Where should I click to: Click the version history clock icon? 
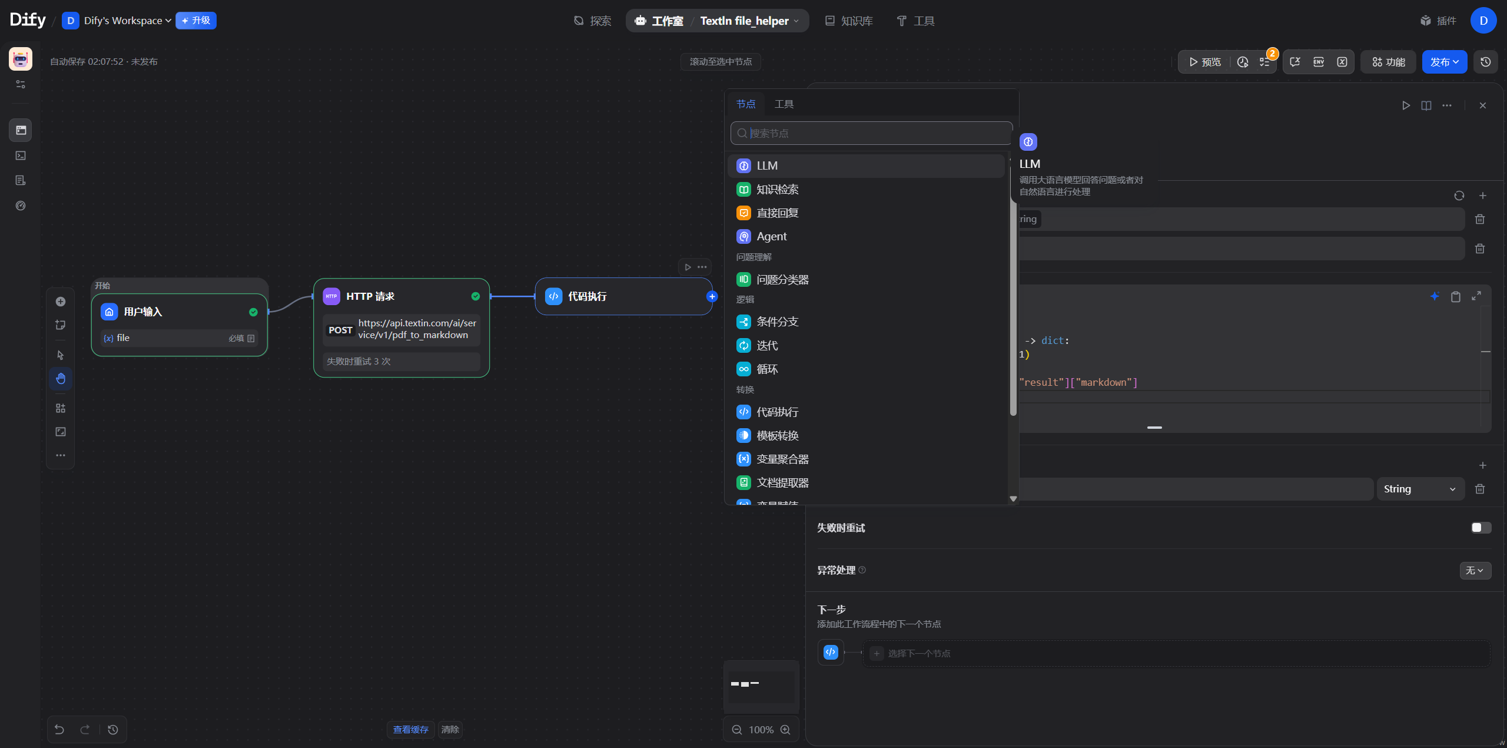tap(1486, 62)
